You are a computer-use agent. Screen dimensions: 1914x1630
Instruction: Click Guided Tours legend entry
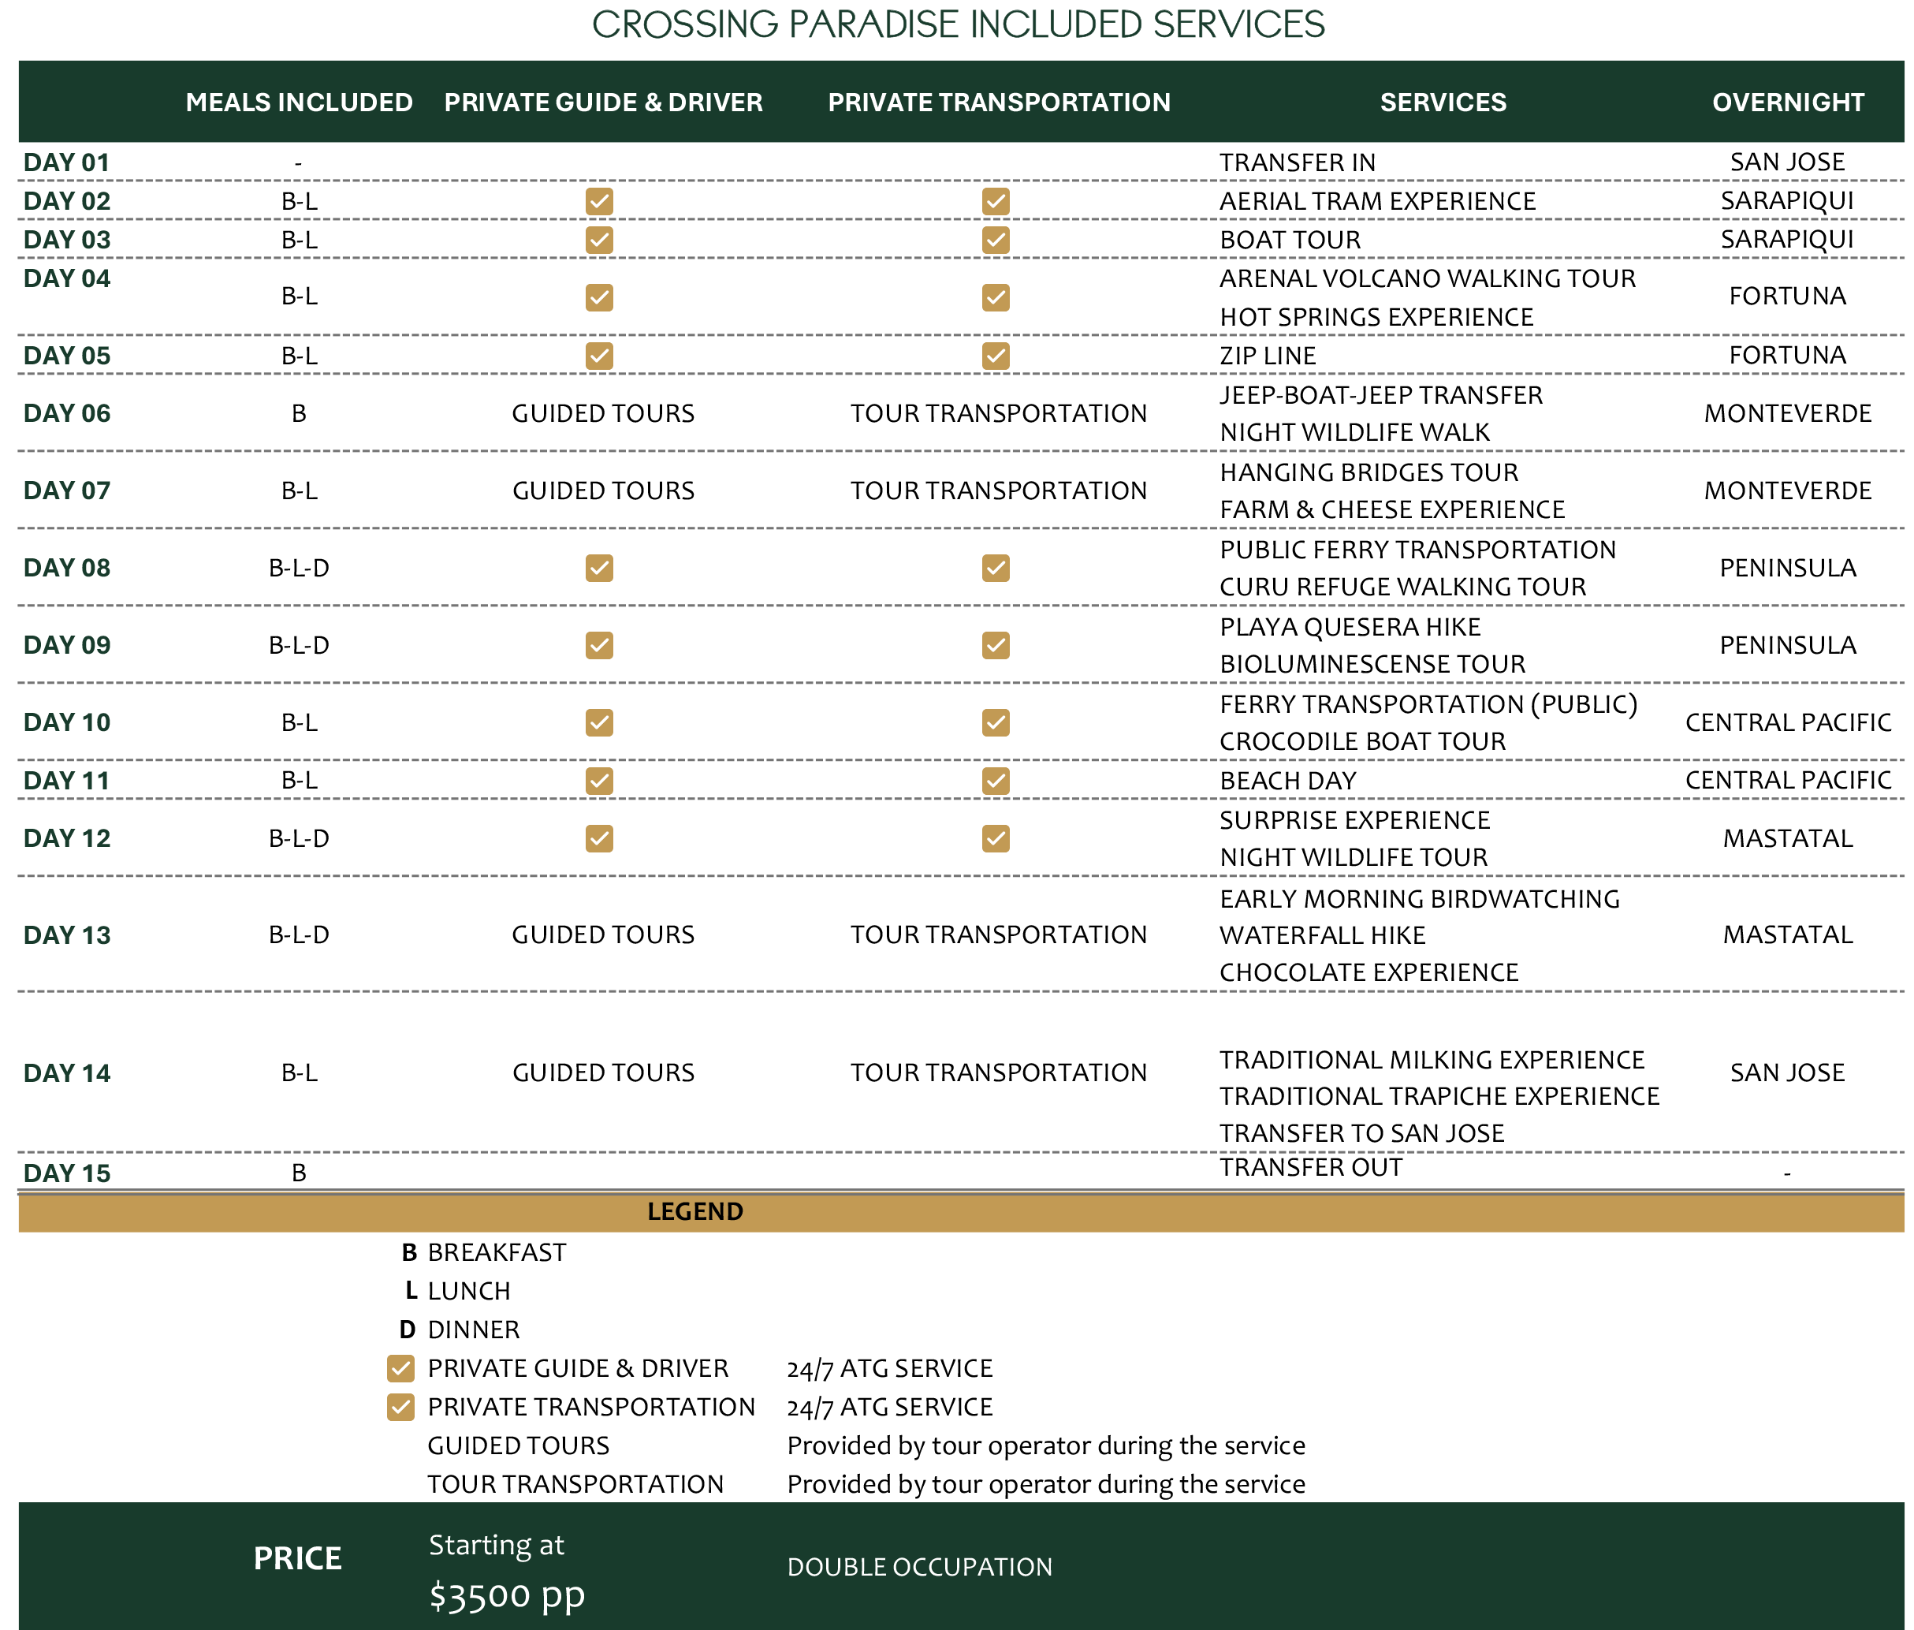coord(518,1446)
